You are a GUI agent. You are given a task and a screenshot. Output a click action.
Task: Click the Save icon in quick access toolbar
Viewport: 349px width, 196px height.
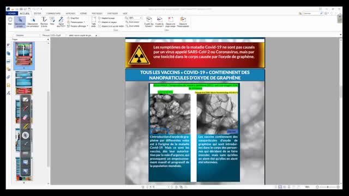17,9
